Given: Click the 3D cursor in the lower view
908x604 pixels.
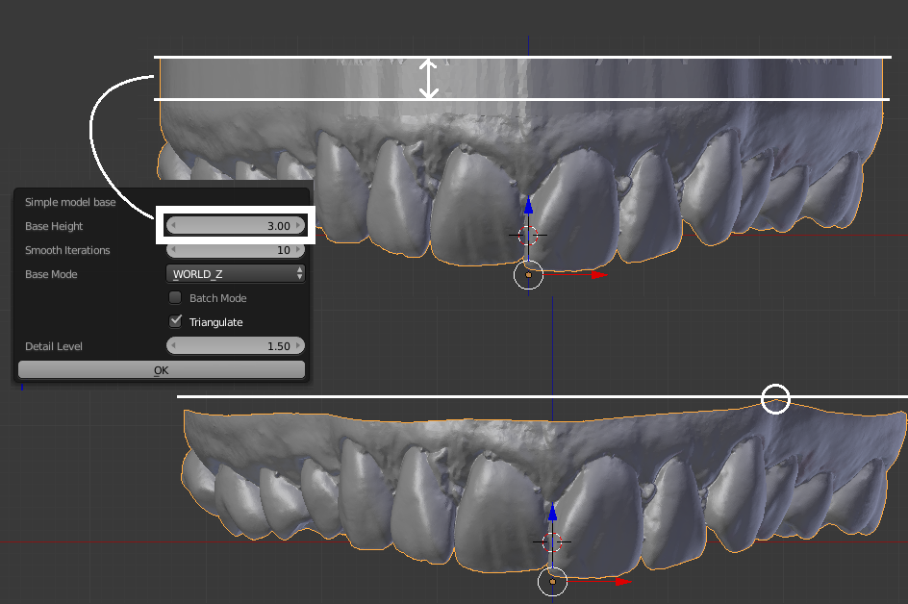Looking at the screenshot, I should [x=552, y=542].
